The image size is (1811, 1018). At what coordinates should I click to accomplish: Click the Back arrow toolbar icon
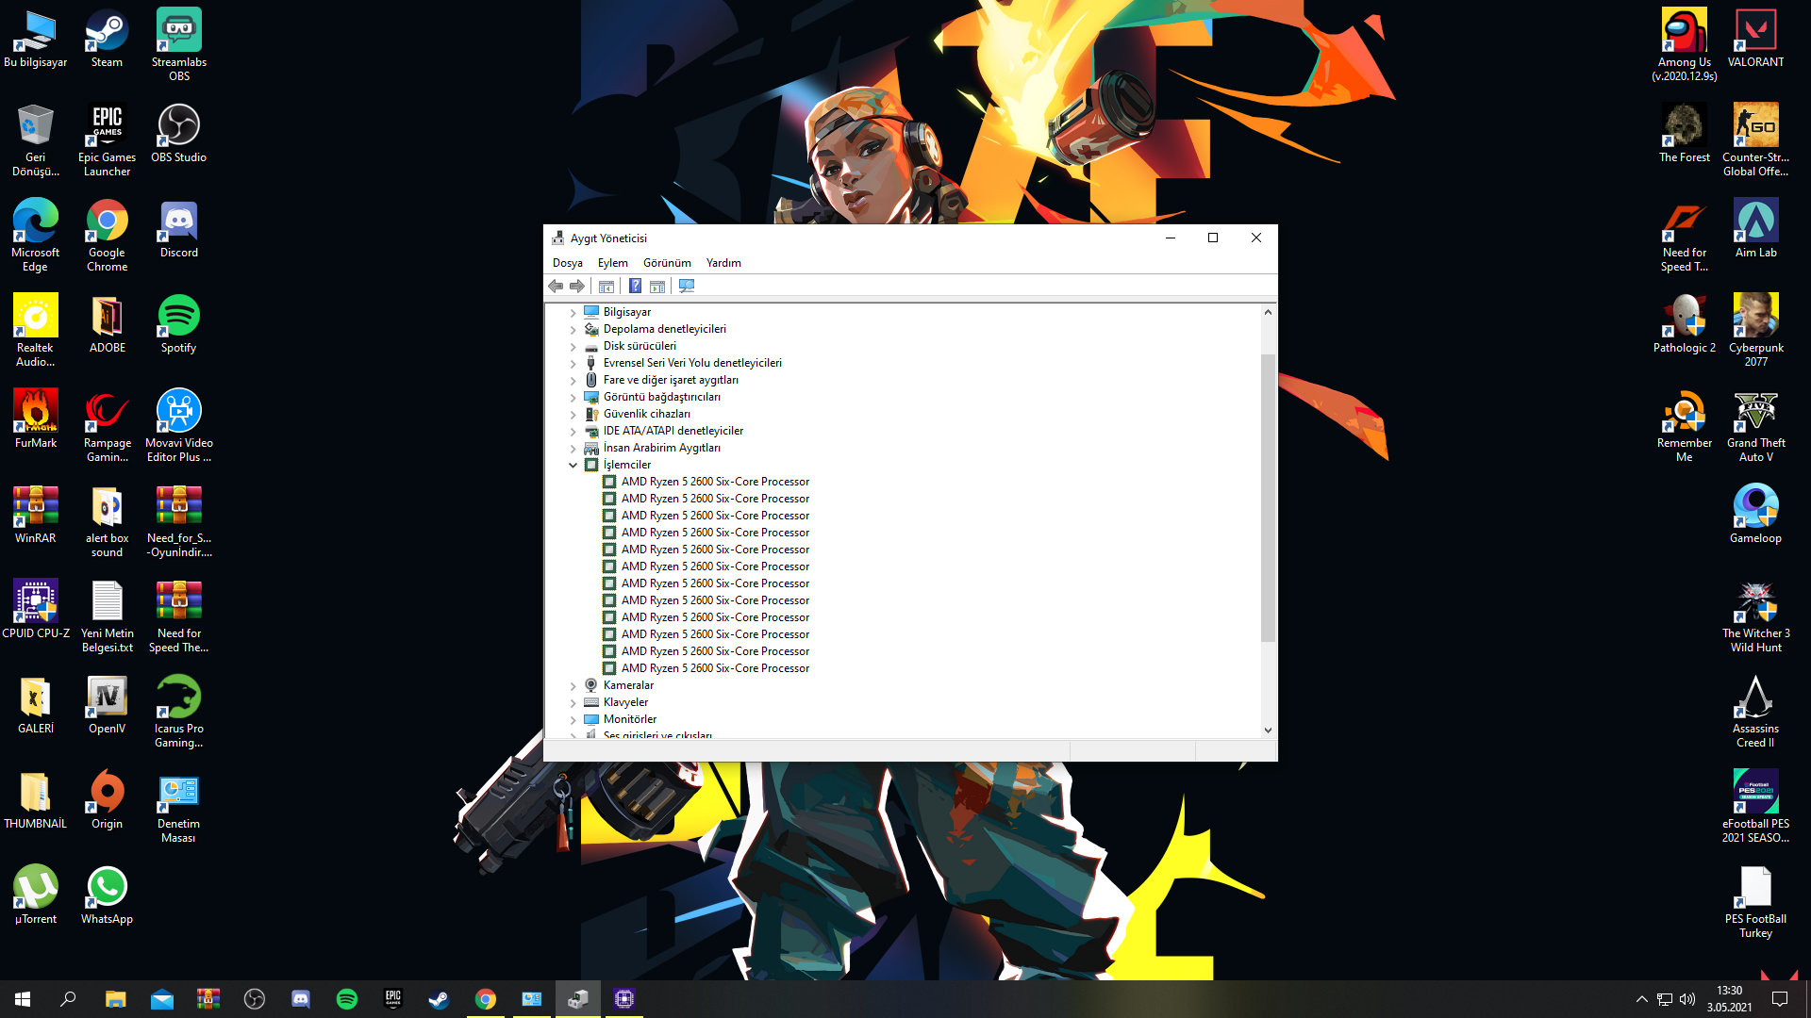[556, 286]
